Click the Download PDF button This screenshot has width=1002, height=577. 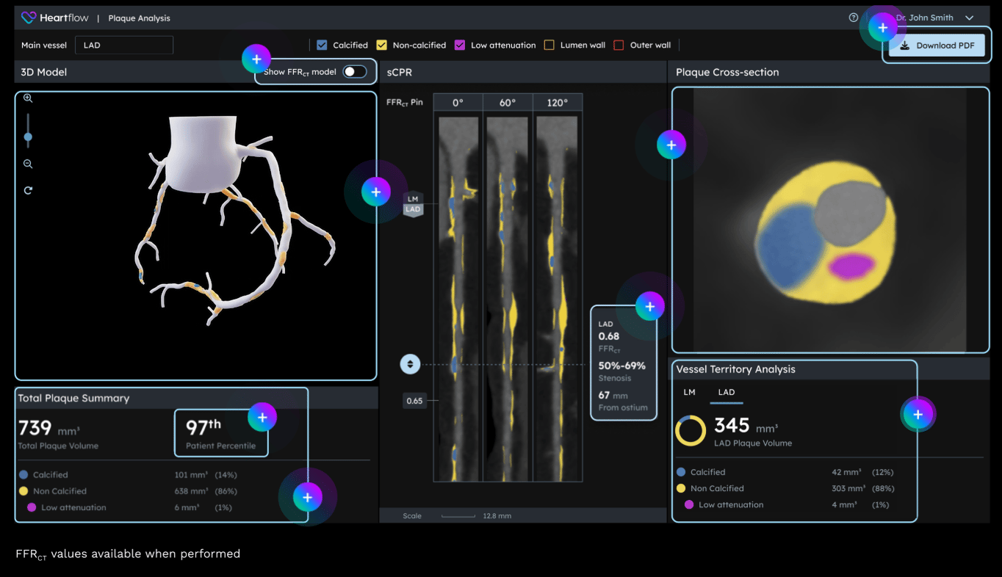click(936, 46)
